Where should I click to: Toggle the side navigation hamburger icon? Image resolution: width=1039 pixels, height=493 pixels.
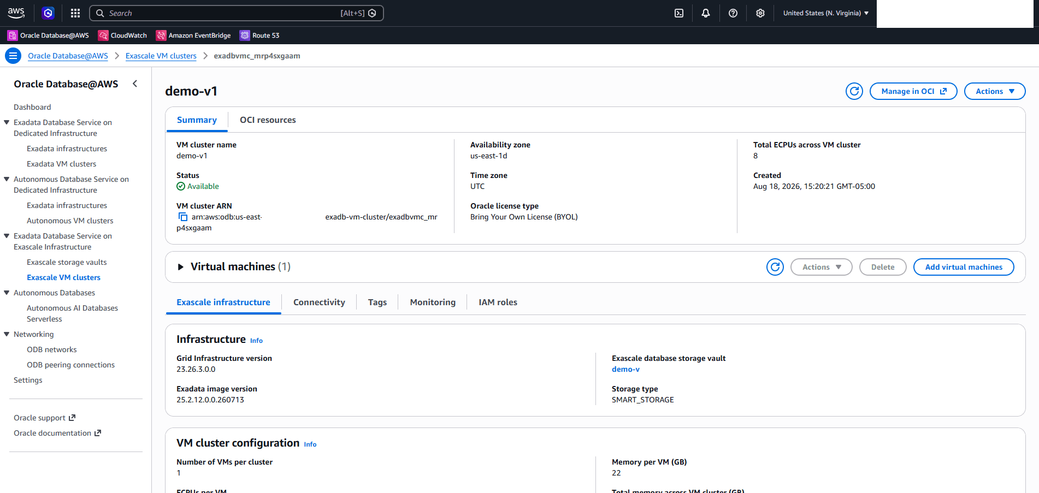coord(13,56)
